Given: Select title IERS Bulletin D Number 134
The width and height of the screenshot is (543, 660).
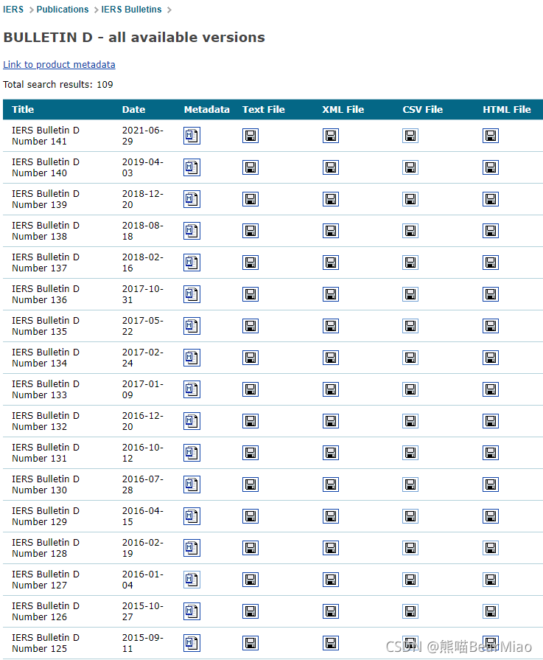Looking at the screenshot, I should [x=46, y=358].
